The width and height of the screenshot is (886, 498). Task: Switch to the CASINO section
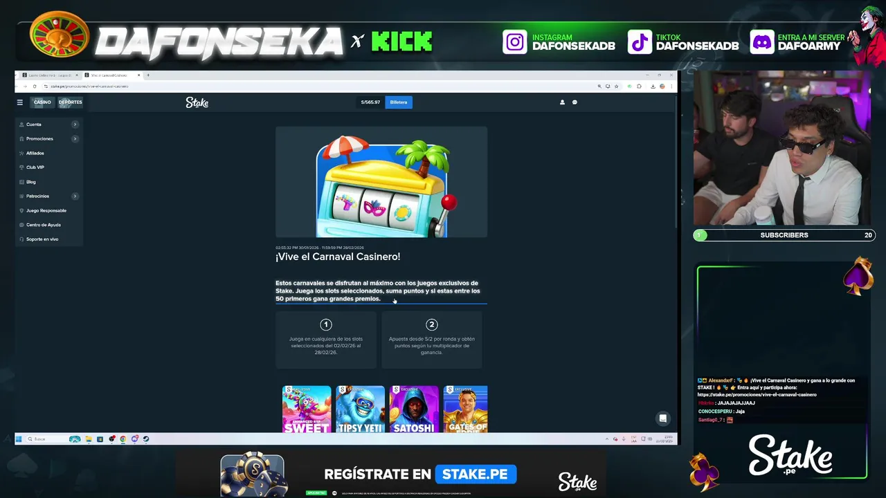click(x=42, y=102)
